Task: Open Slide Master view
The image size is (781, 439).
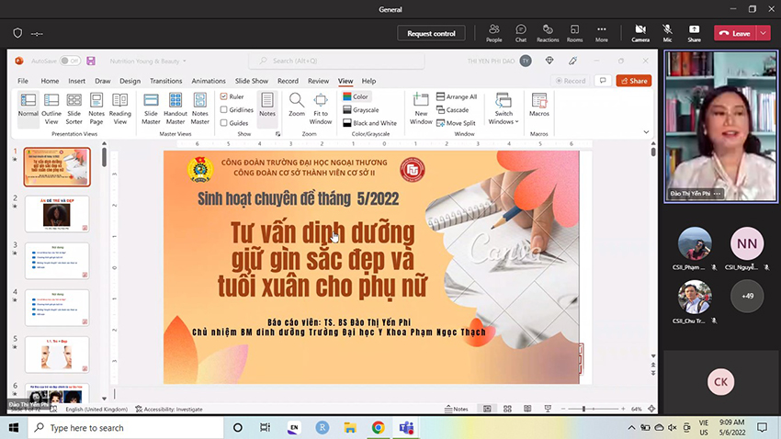Action: 151,108
